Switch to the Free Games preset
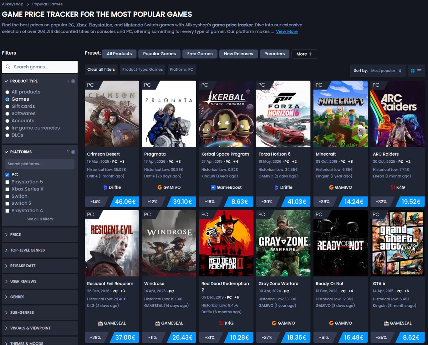 200,54
